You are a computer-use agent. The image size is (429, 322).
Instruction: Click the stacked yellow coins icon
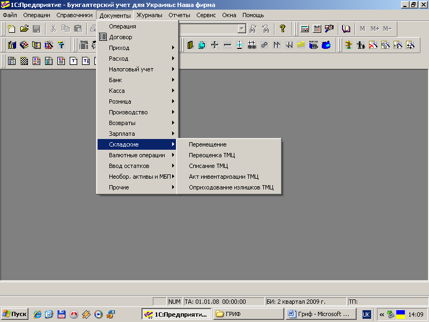pyautogui.click(x=301, y=45)
